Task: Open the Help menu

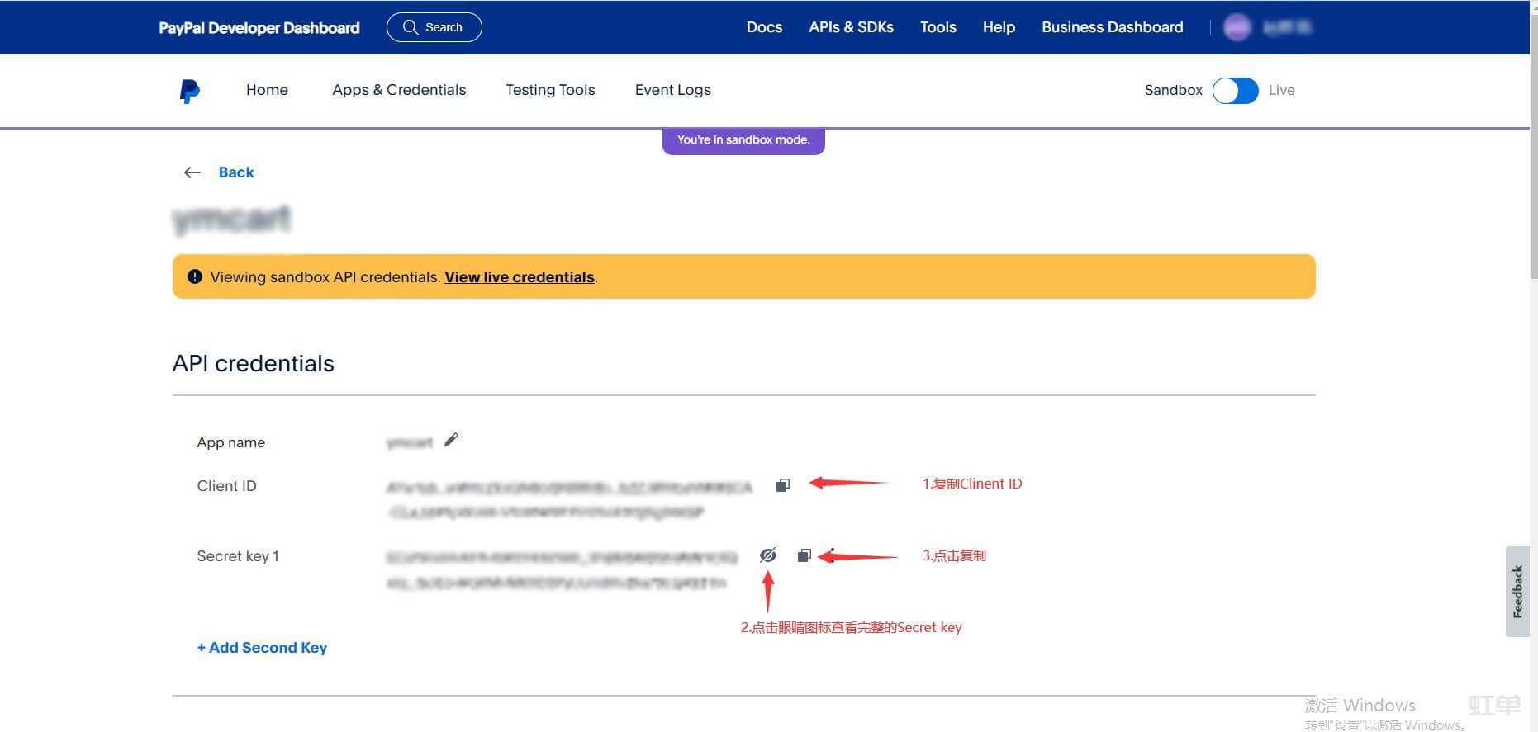Action: coord(999,27)
